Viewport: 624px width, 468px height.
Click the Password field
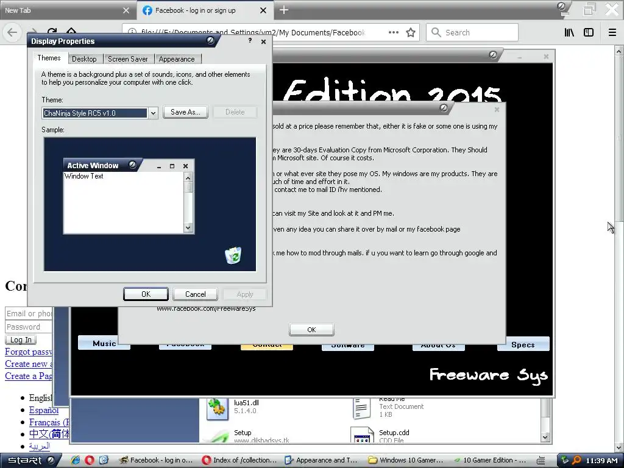29,327
